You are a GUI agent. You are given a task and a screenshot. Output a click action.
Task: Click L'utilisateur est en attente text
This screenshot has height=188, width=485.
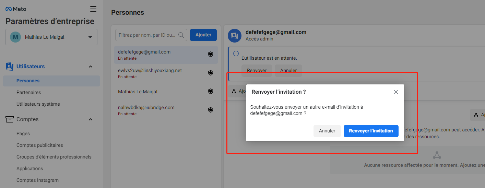(x=269, y=58)
